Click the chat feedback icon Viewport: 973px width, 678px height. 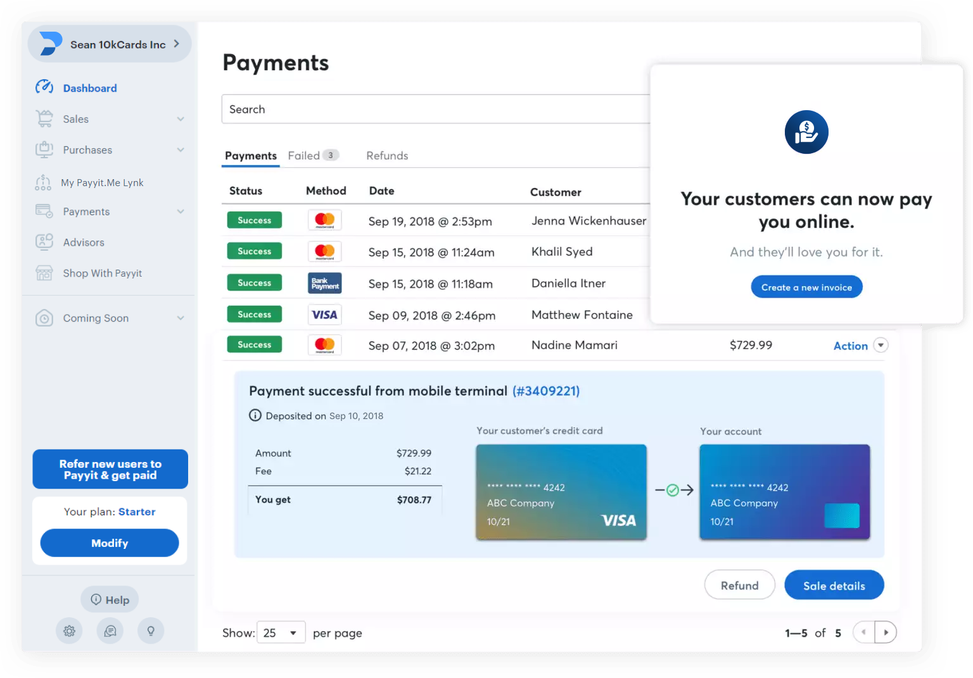coord(110,631)
